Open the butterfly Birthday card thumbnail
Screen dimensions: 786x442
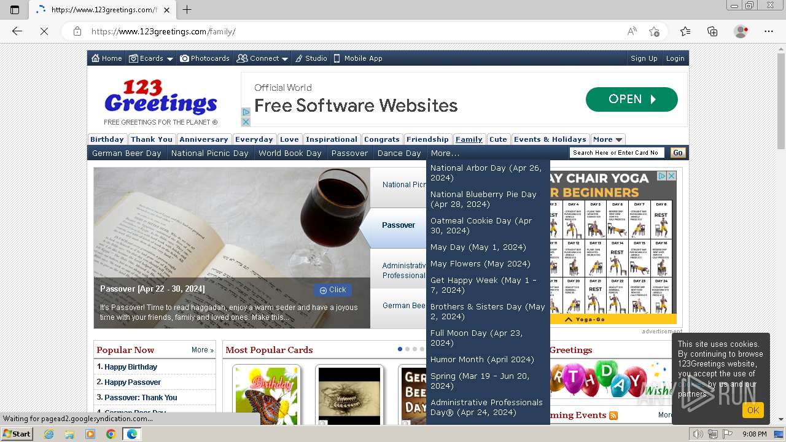click(x=267, y=395)
